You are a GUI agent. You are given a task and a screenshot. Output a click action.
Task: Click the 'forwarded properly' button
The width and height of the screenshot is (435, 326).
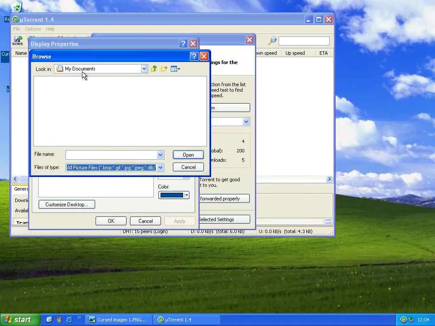tap(224, 199)
